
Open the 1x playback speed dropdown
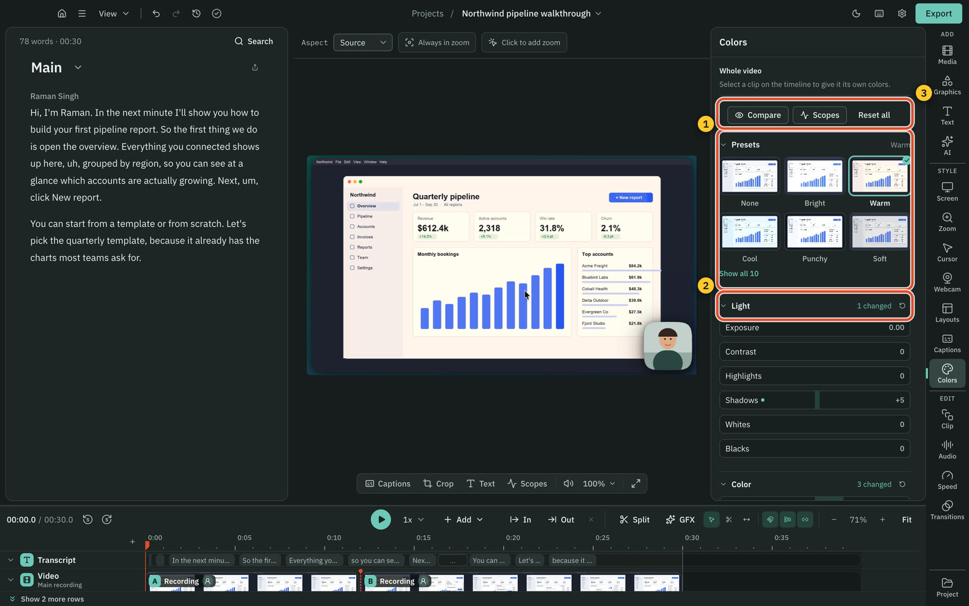(414, 519)
